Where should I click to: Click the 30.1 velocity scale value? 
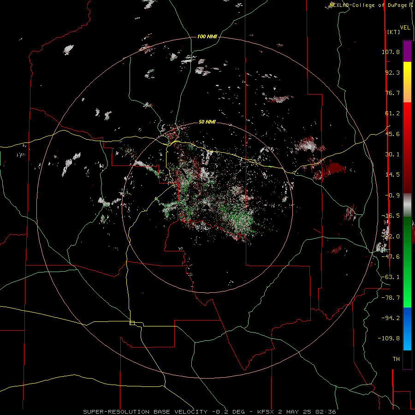392,154
